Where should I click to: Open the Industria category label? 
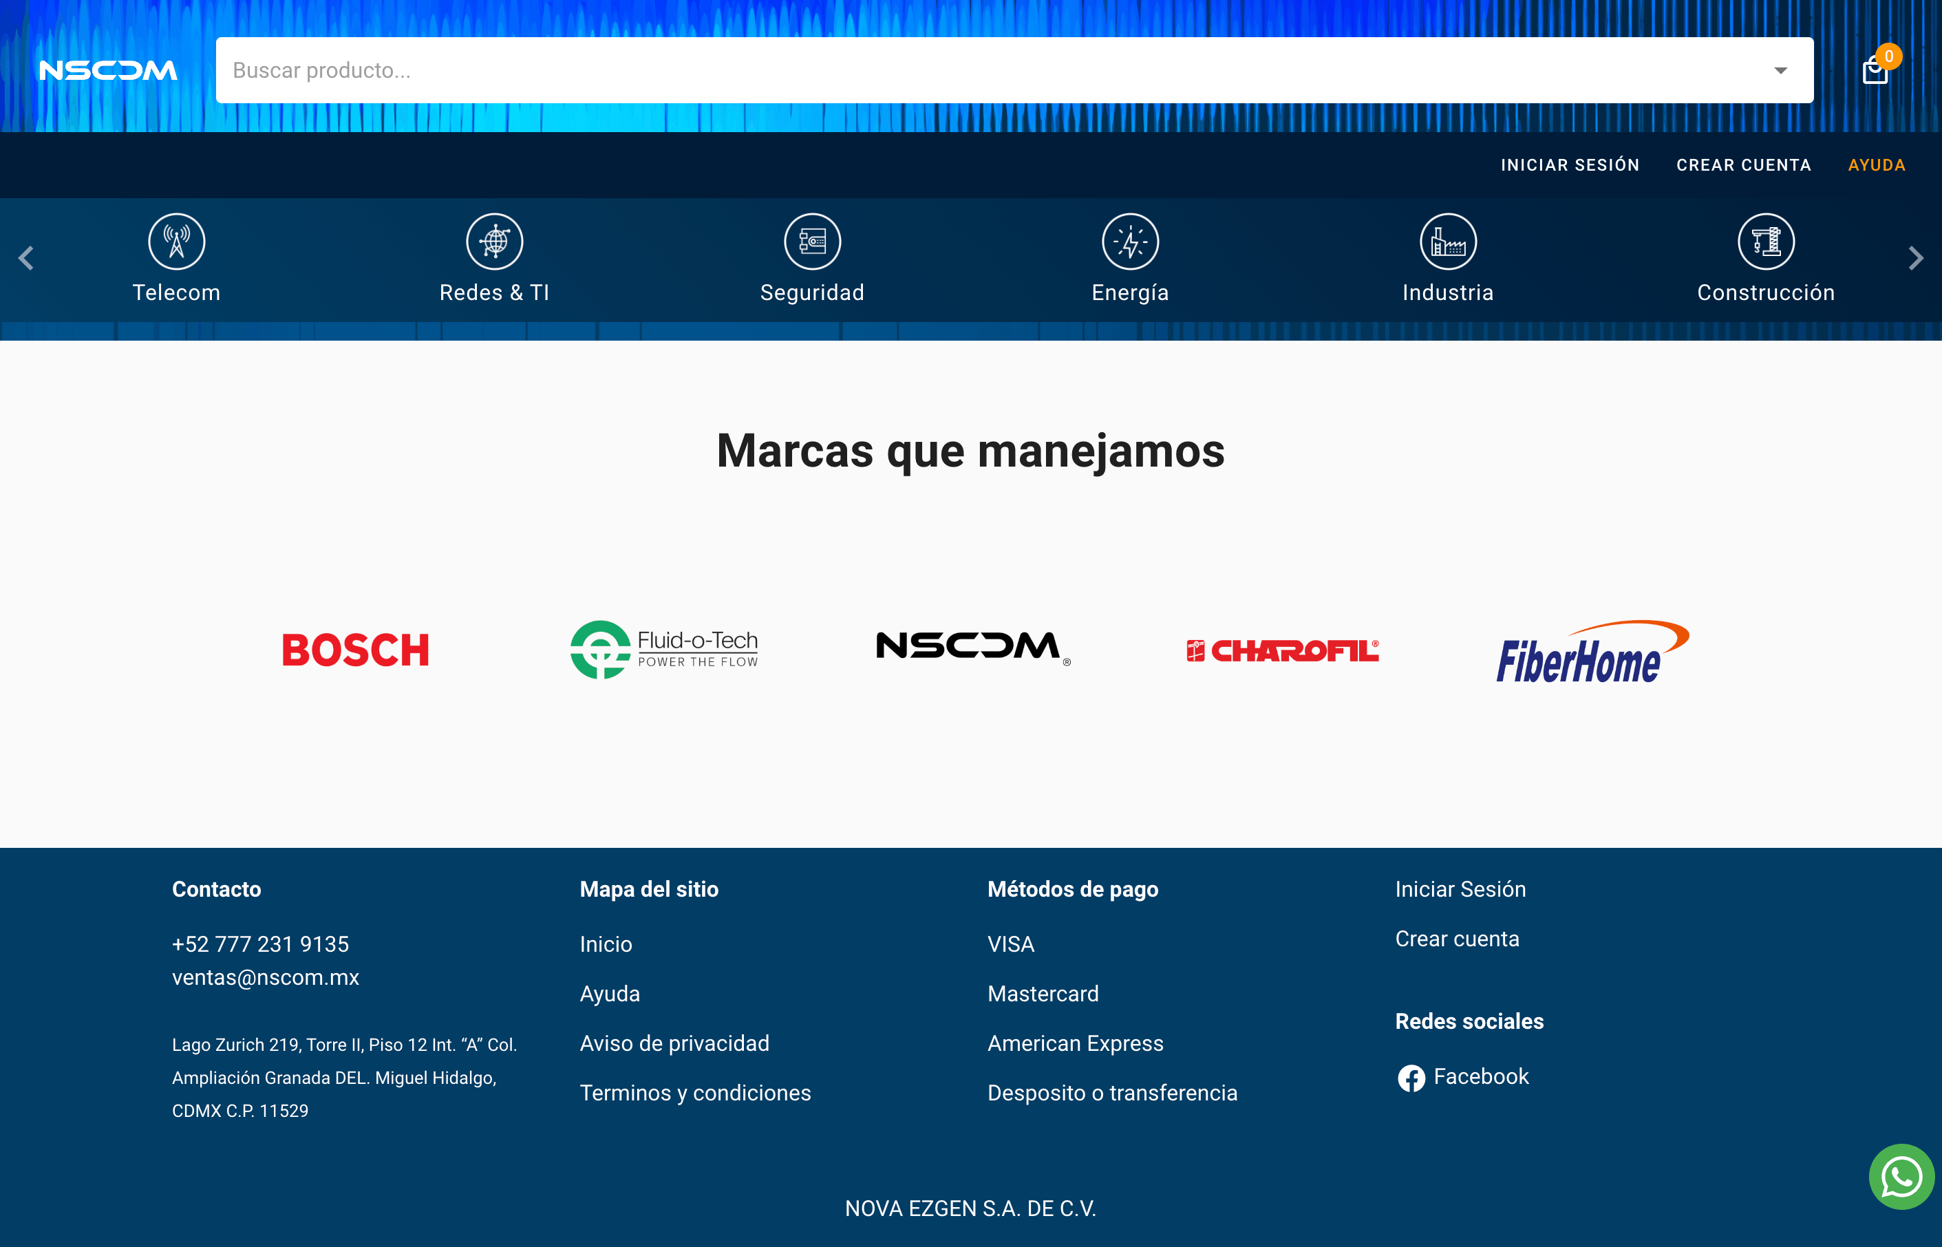tap(1448, 292)
